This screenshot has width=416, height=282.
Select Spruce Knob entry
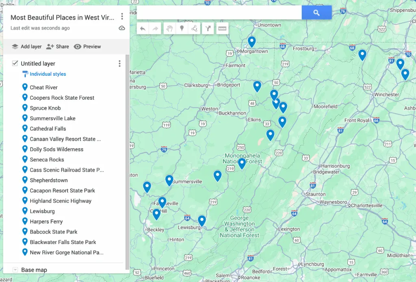point(45,108)
